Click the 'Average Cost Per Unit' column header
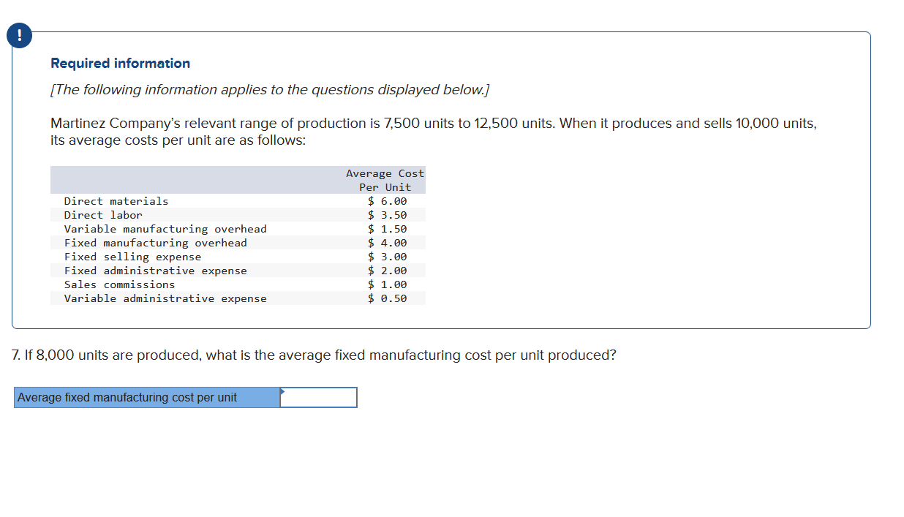904x517 pixels. click(385, 180)
